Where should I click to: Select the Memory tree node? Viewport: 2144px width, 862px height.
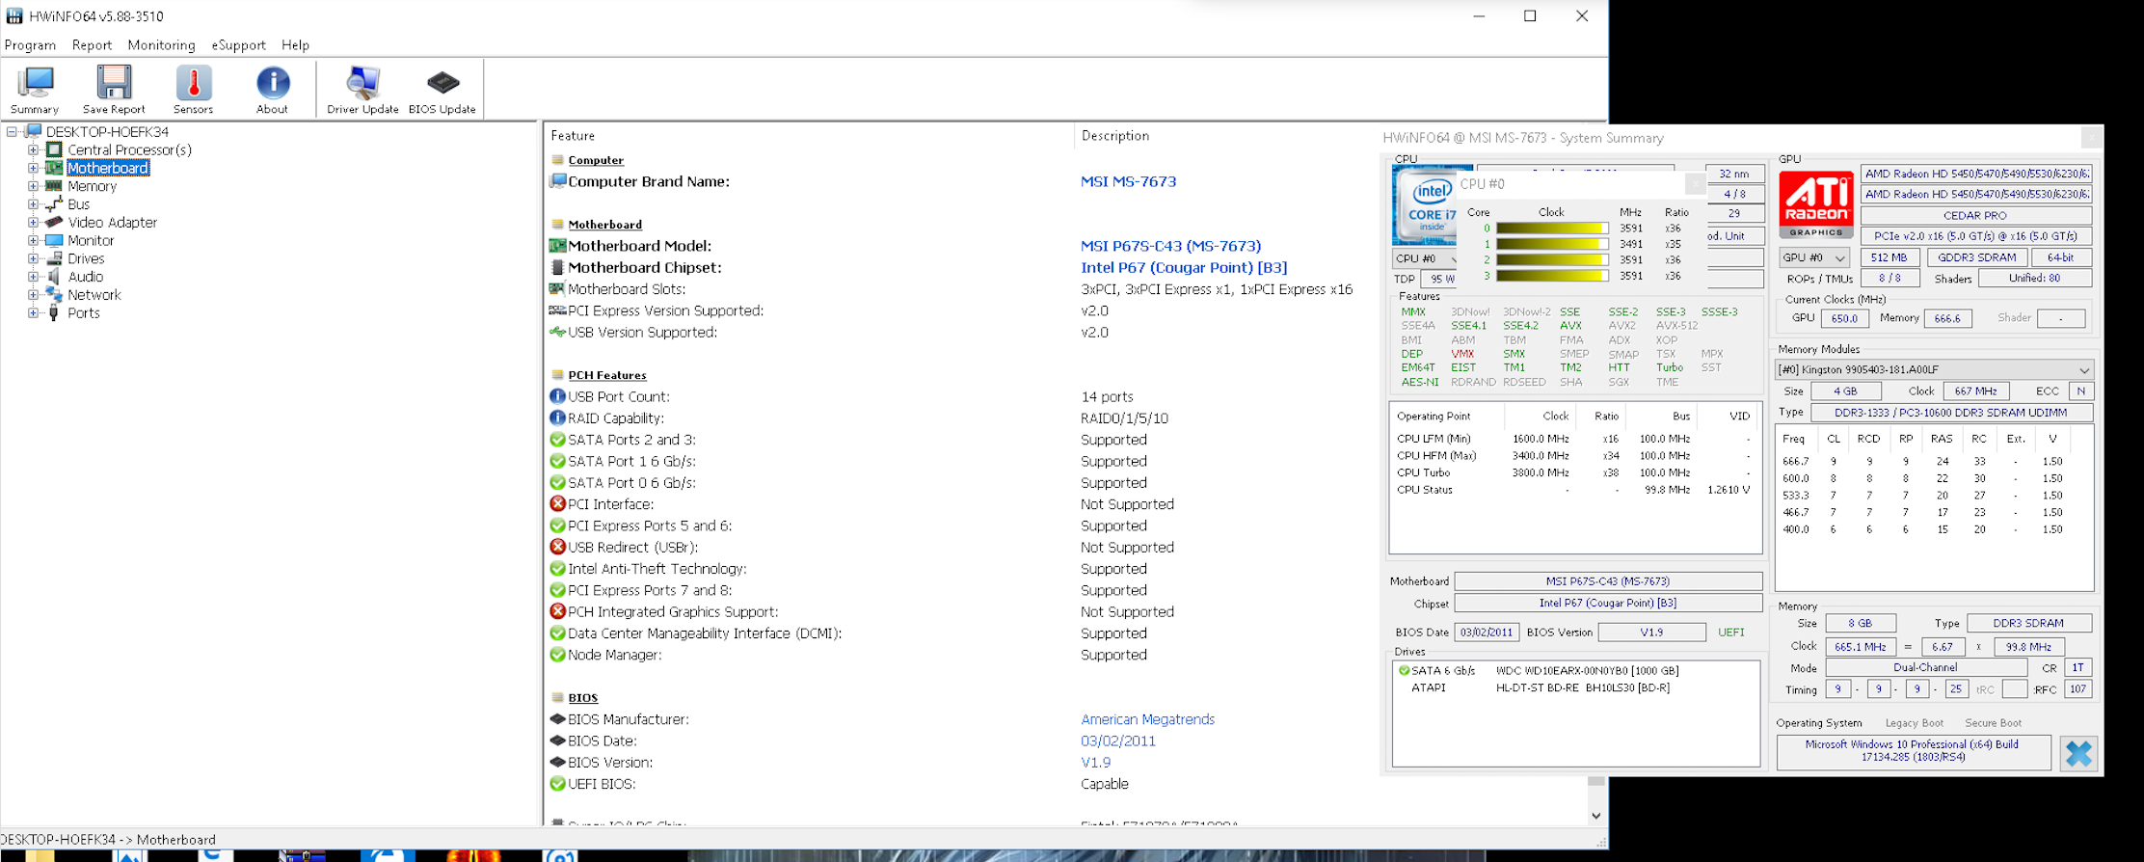92,186
